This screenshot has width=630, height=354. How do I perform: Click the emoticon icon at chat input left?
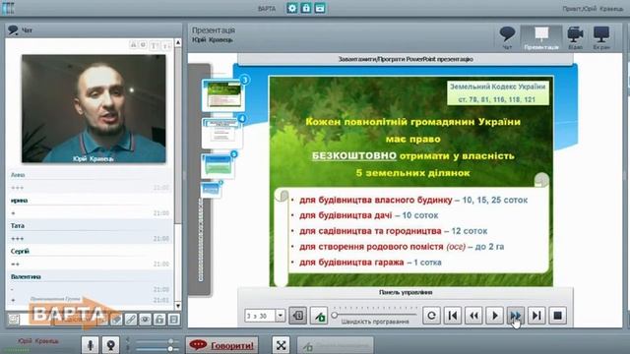coord(14,320)
